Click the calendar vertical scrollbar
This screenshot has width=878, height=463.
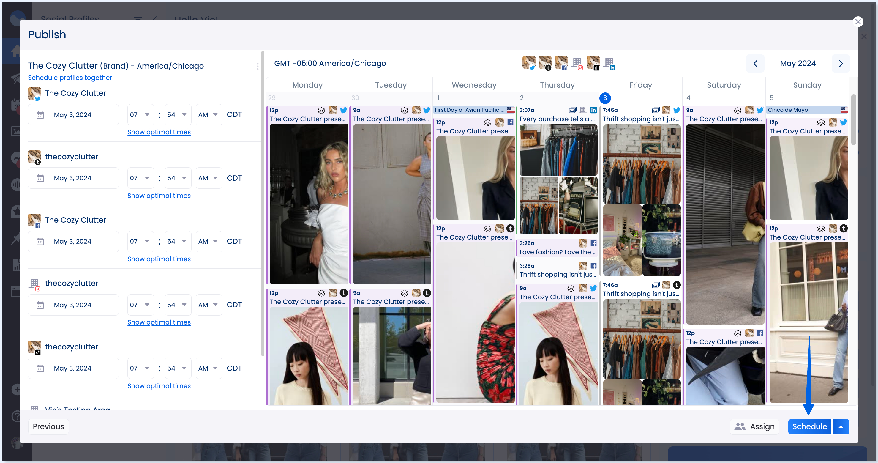pyautogui.click(x=853, y=120)
